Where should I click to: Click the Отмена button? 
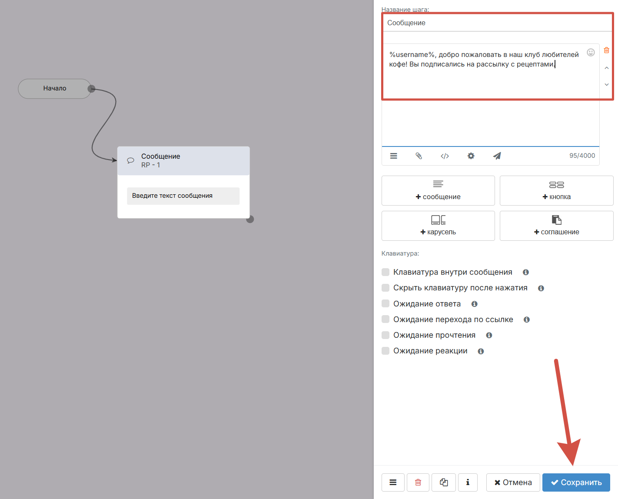click(x=513, y=482)
